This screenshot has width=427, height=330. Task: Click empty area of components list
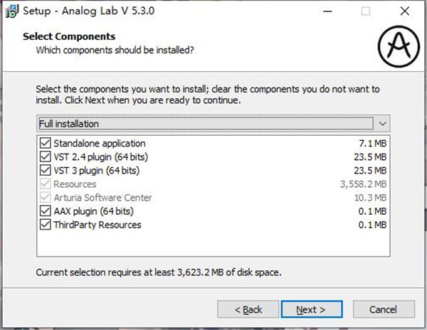(213, 243)
